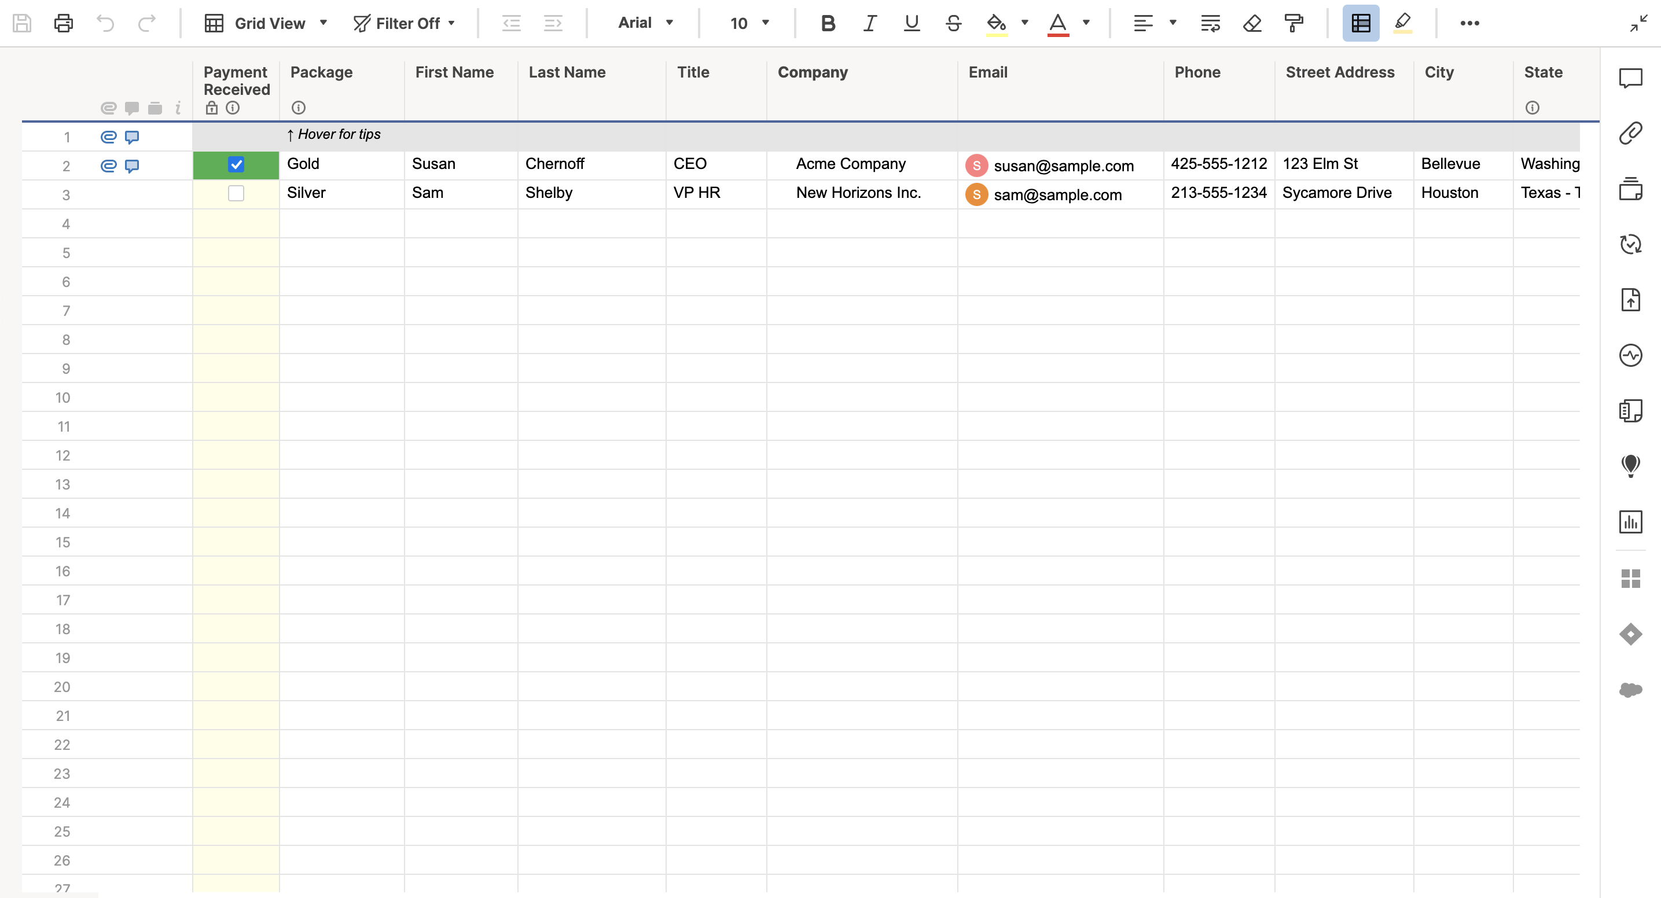
Task: Open the Activity Log in right sidebar
Action: pos(1630,355)
